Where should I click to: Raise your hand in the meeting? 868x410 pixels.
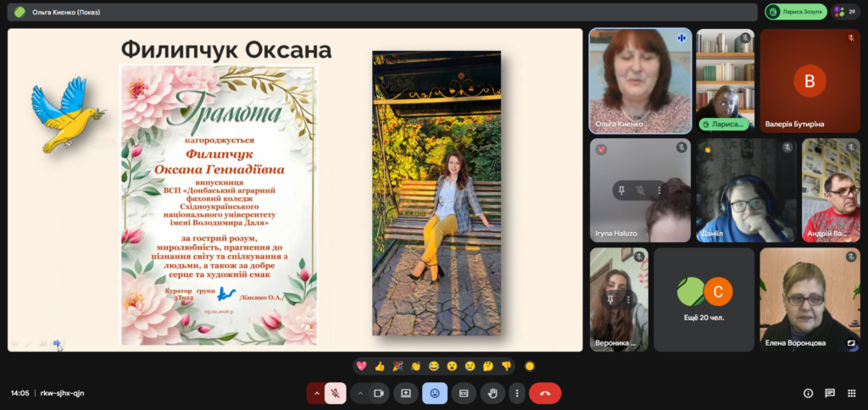pos(492,393)
